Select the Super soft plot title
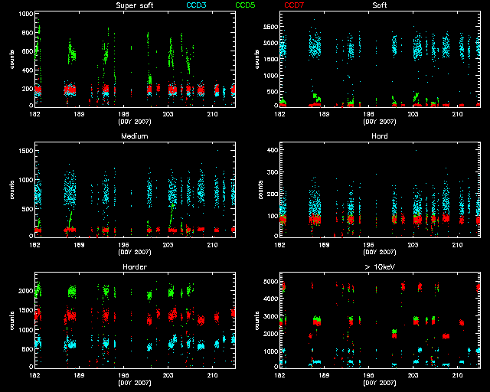 (135, 5)
